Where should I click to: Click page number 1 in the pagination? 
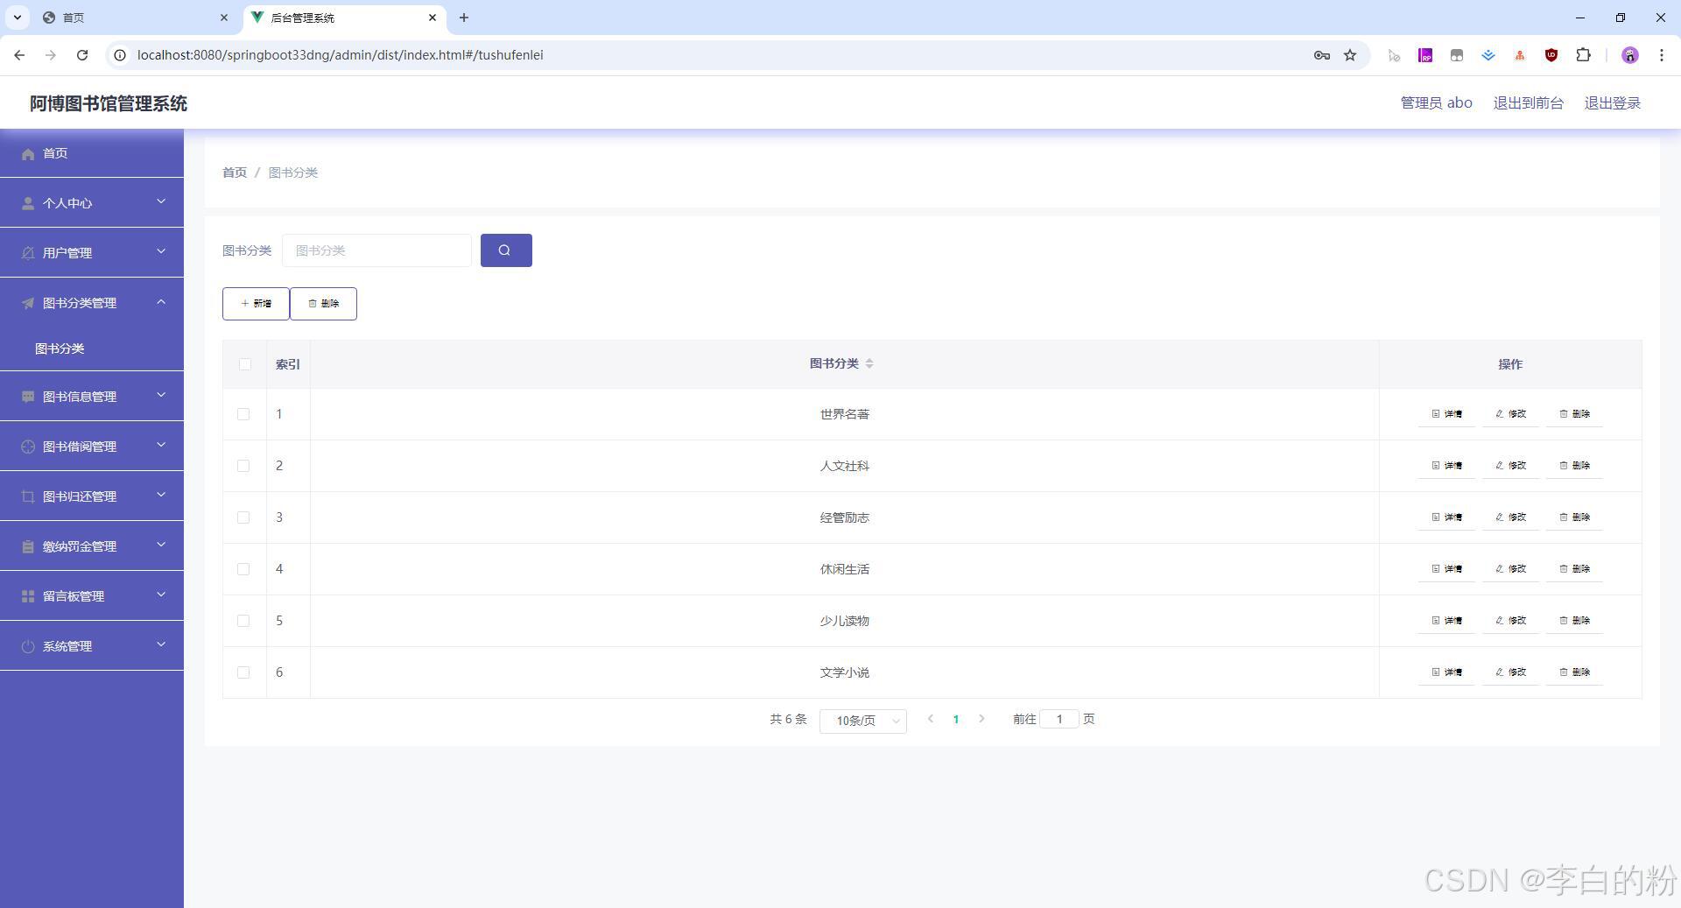[956, 720]
